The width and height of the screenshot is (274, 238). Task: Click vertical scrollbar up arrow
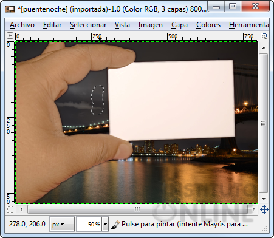(x=264, y=48)
